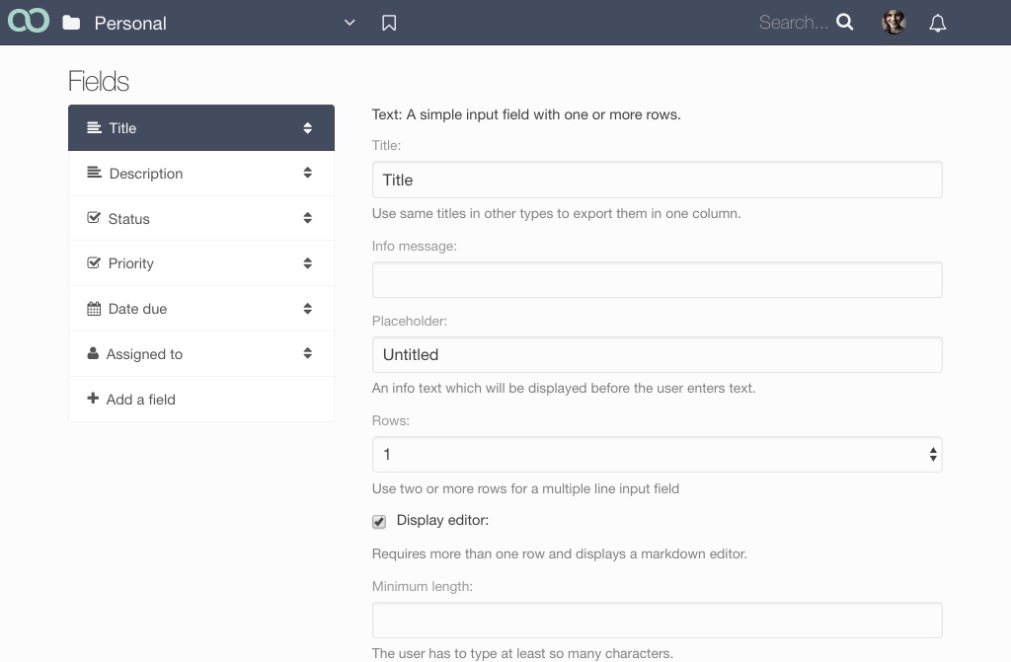
Task: Click the person icon beside Assigned to
Action: pos(93,353)
